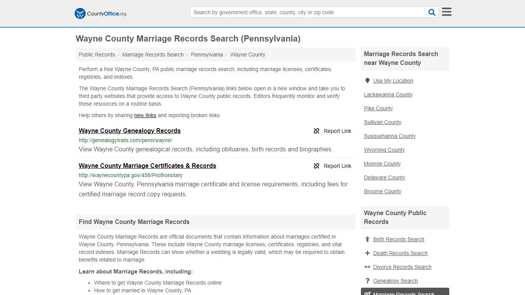Open Sullivan County link

pos(382,122)
